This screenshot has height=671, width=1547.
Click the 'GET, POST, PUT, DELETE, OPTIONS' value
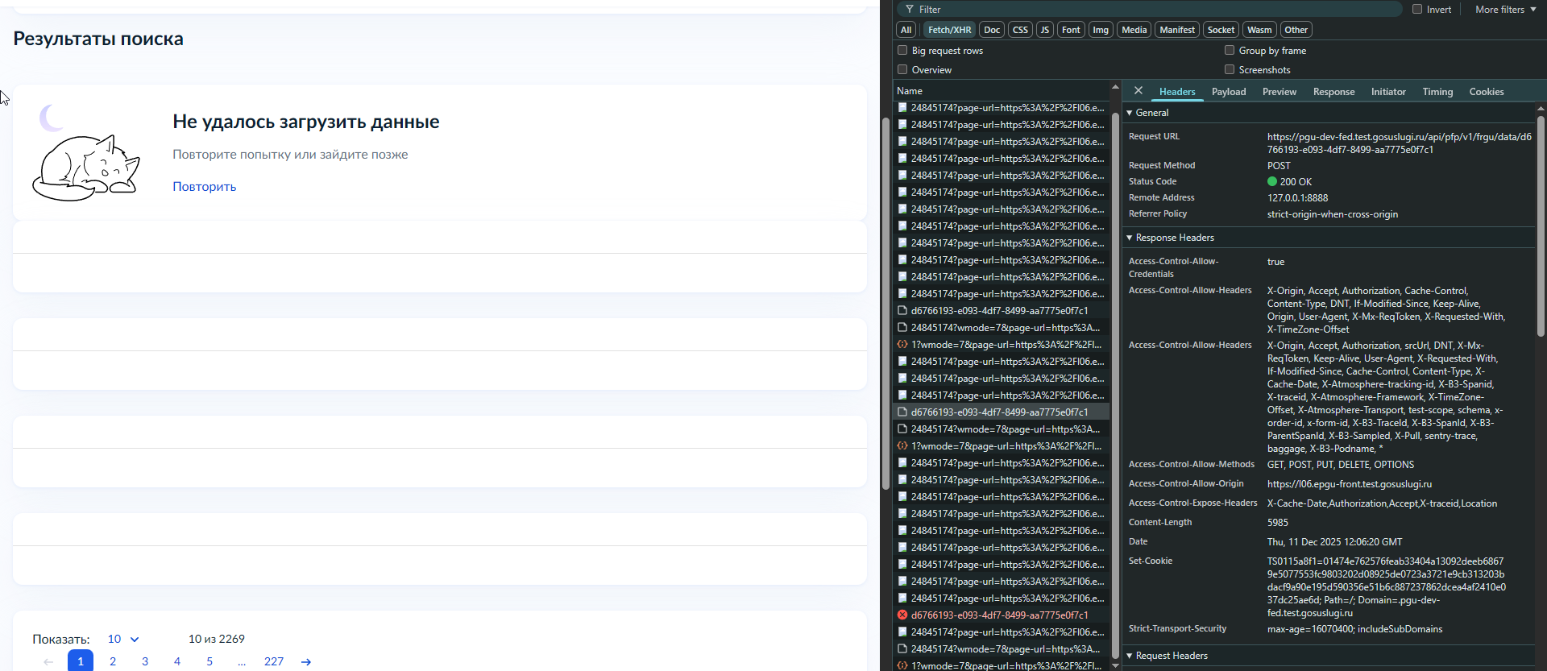pyautogui.click(x=1341, y=464)
